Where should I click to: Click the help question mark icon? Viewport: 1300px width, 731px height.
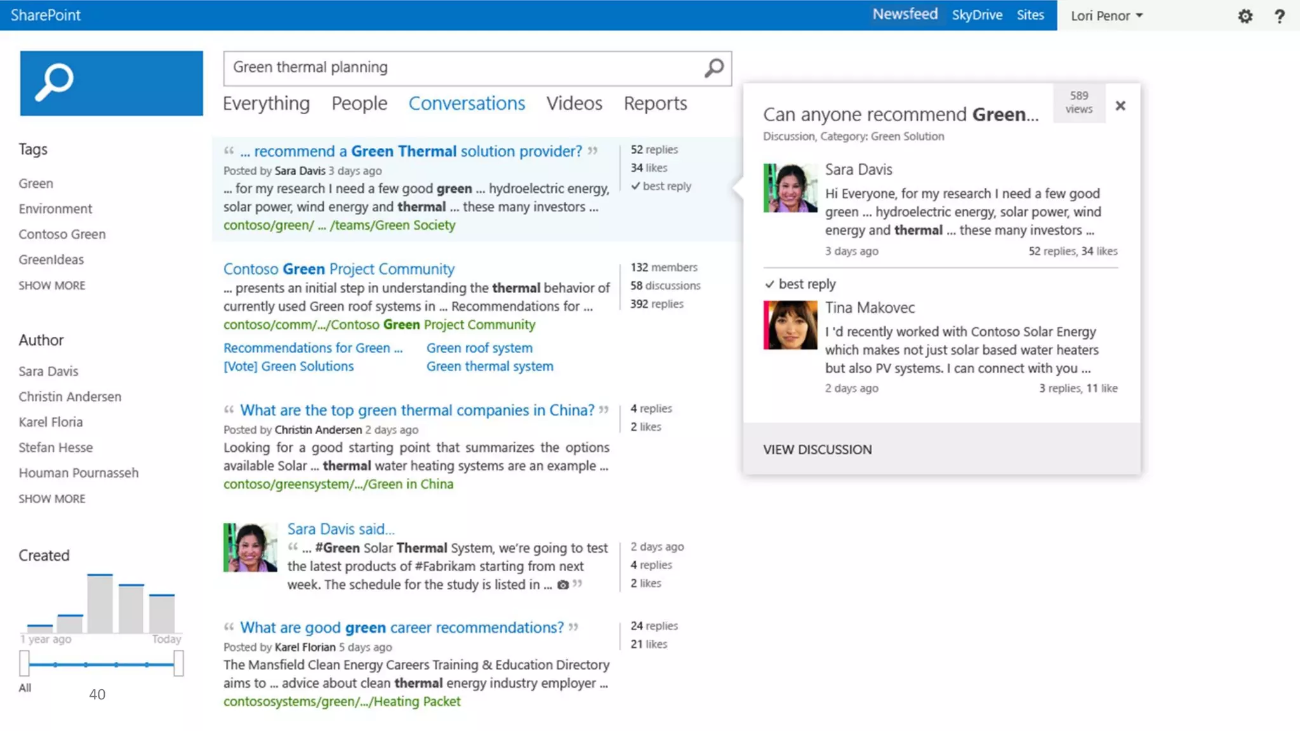(x=1279, y=16)
